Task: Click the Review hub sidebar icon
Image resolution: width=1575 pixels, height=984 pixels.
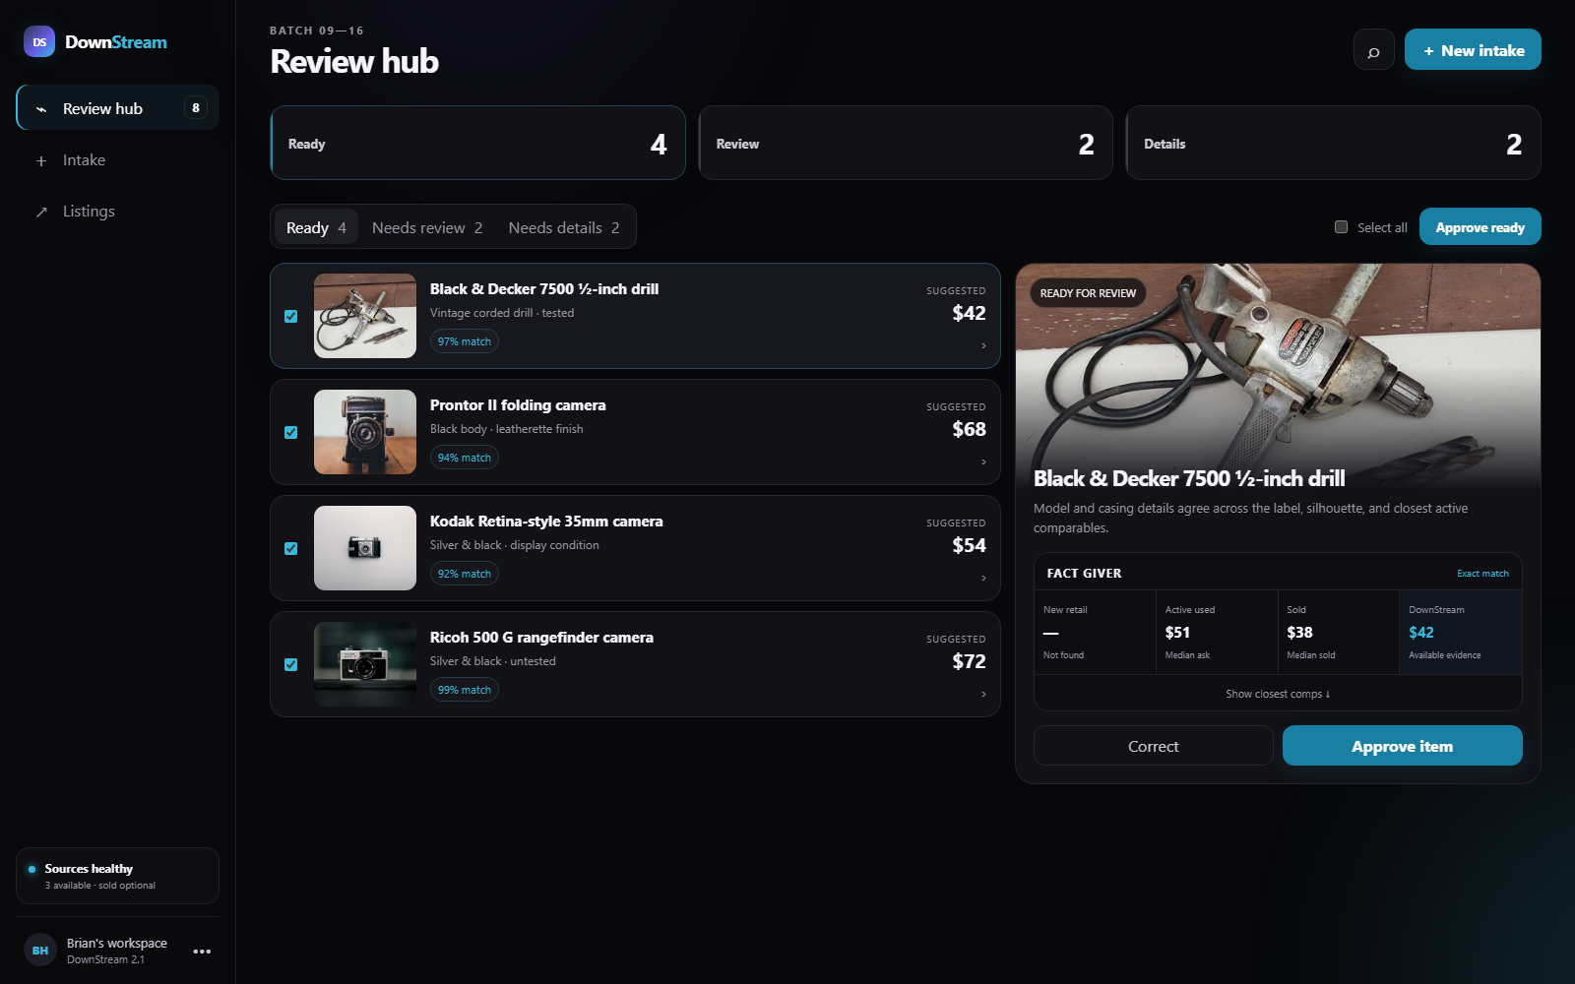Action: tap(41, 109)
